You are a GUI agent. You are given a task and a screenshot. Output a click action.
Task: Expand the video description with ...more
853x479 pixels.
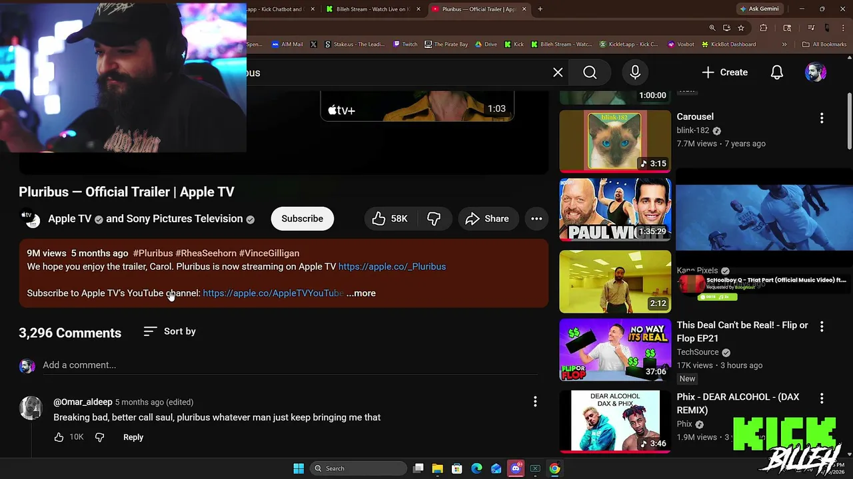point(361,293)
